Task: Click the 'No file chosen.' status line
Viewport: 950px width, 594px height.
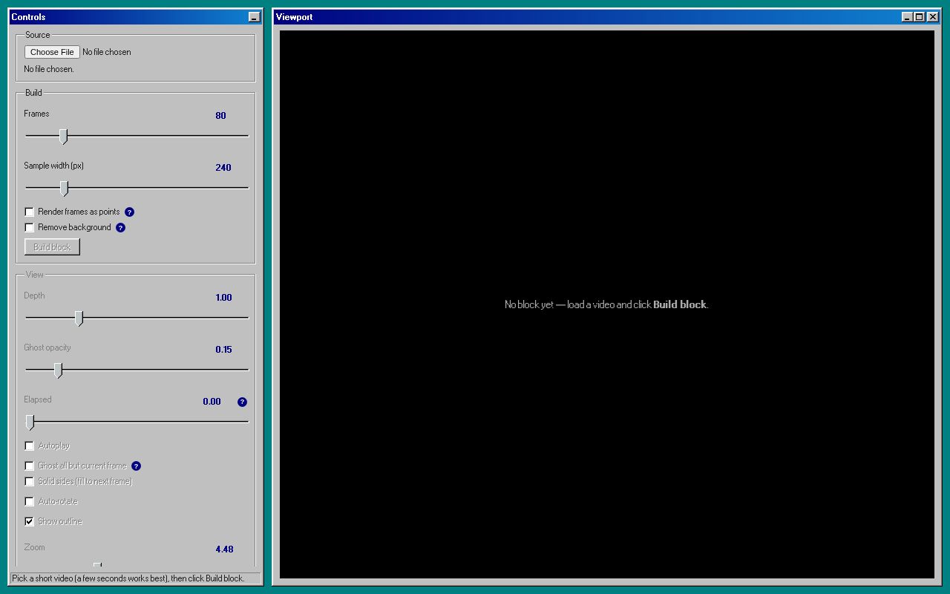Action: click(49, 69)
